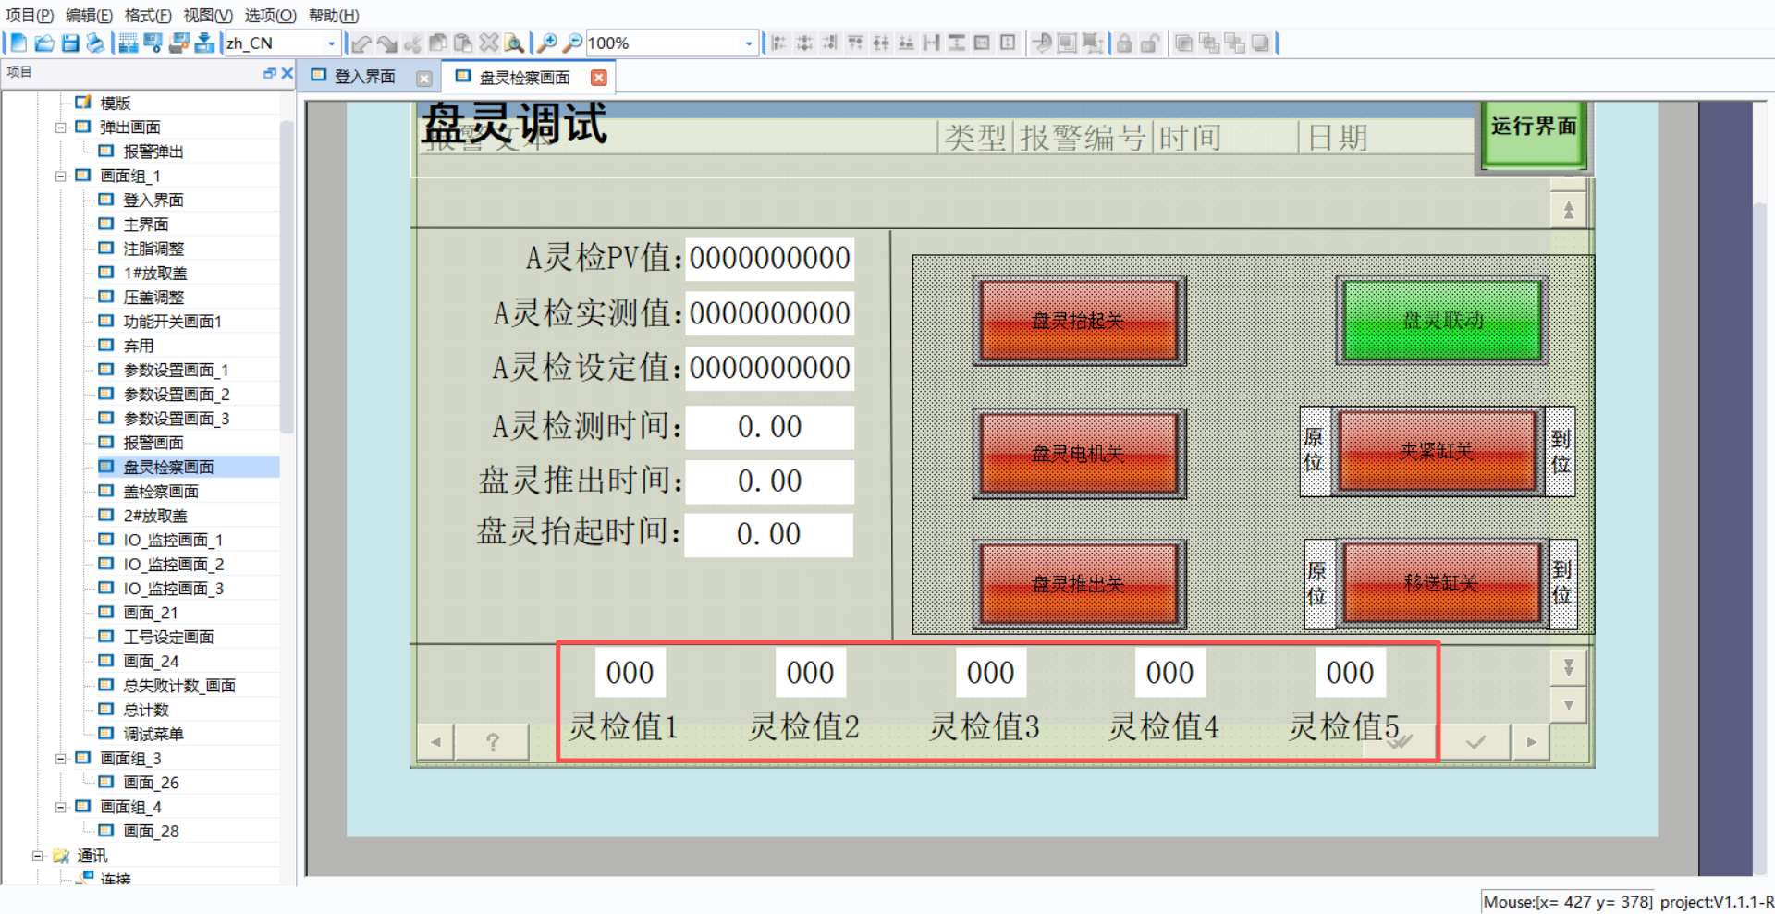
Task: Select the 灵检值3 numeric field
Action: pos(990,673)
